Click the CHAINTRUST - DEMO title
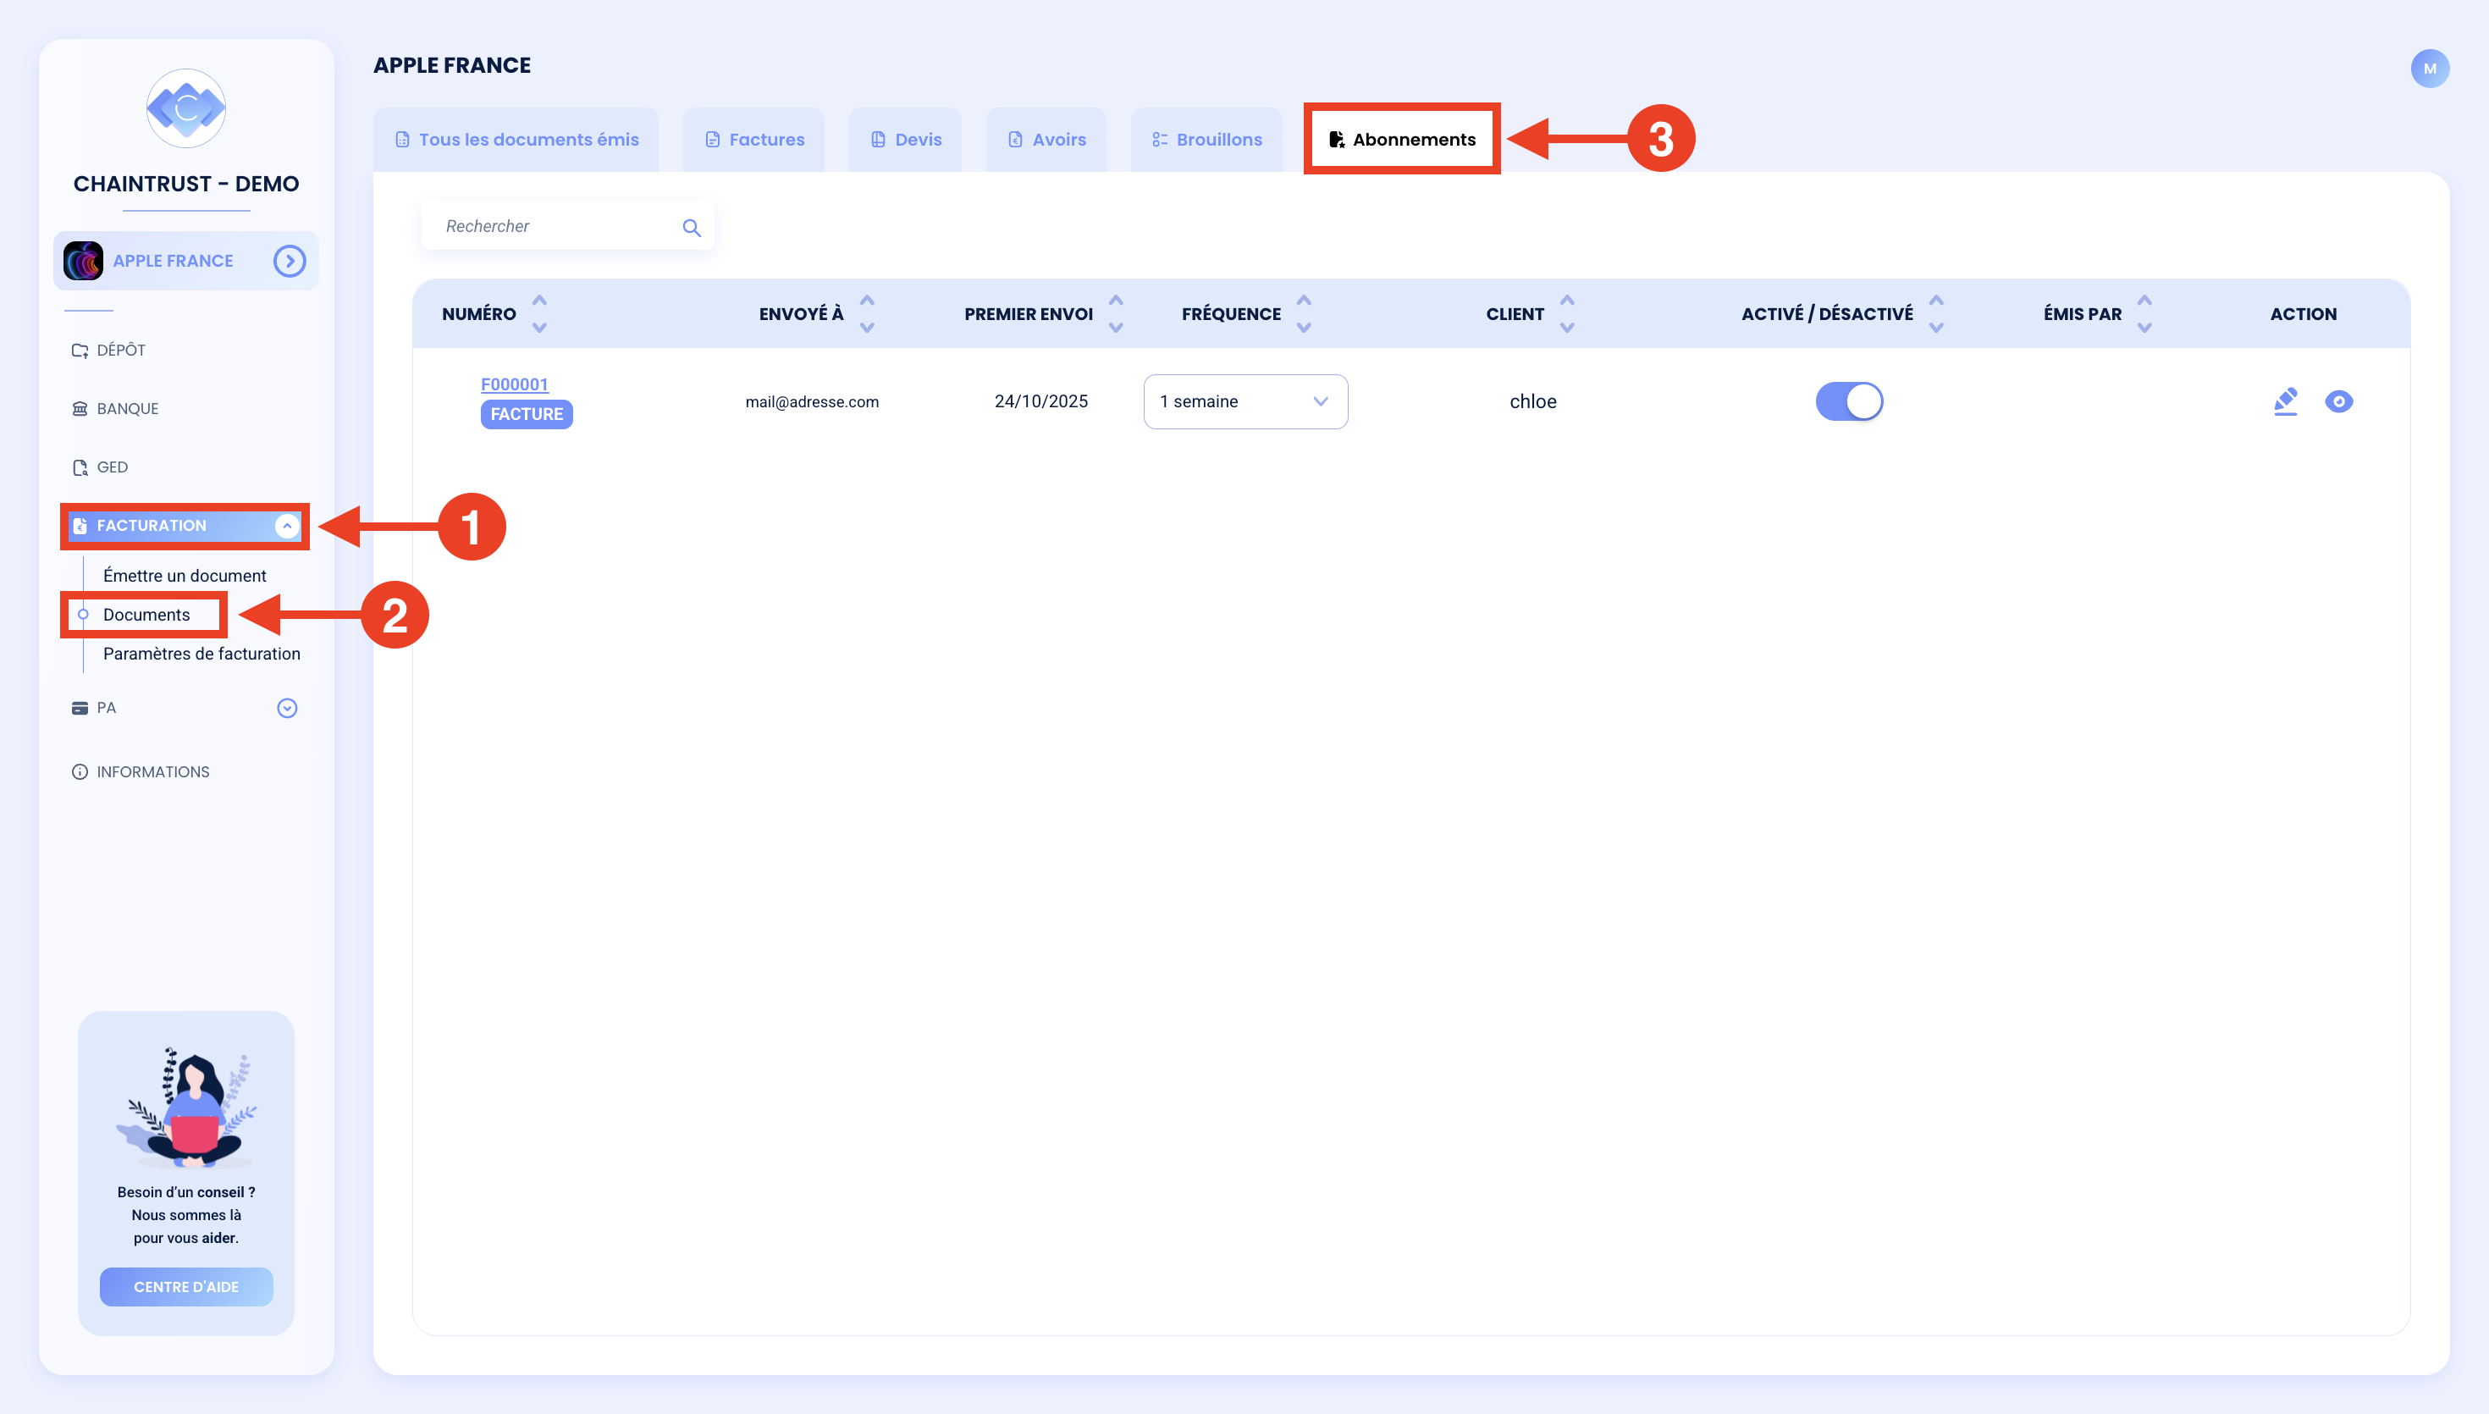The height and width of the screenshot is (1414, 2489). (185, 184)
